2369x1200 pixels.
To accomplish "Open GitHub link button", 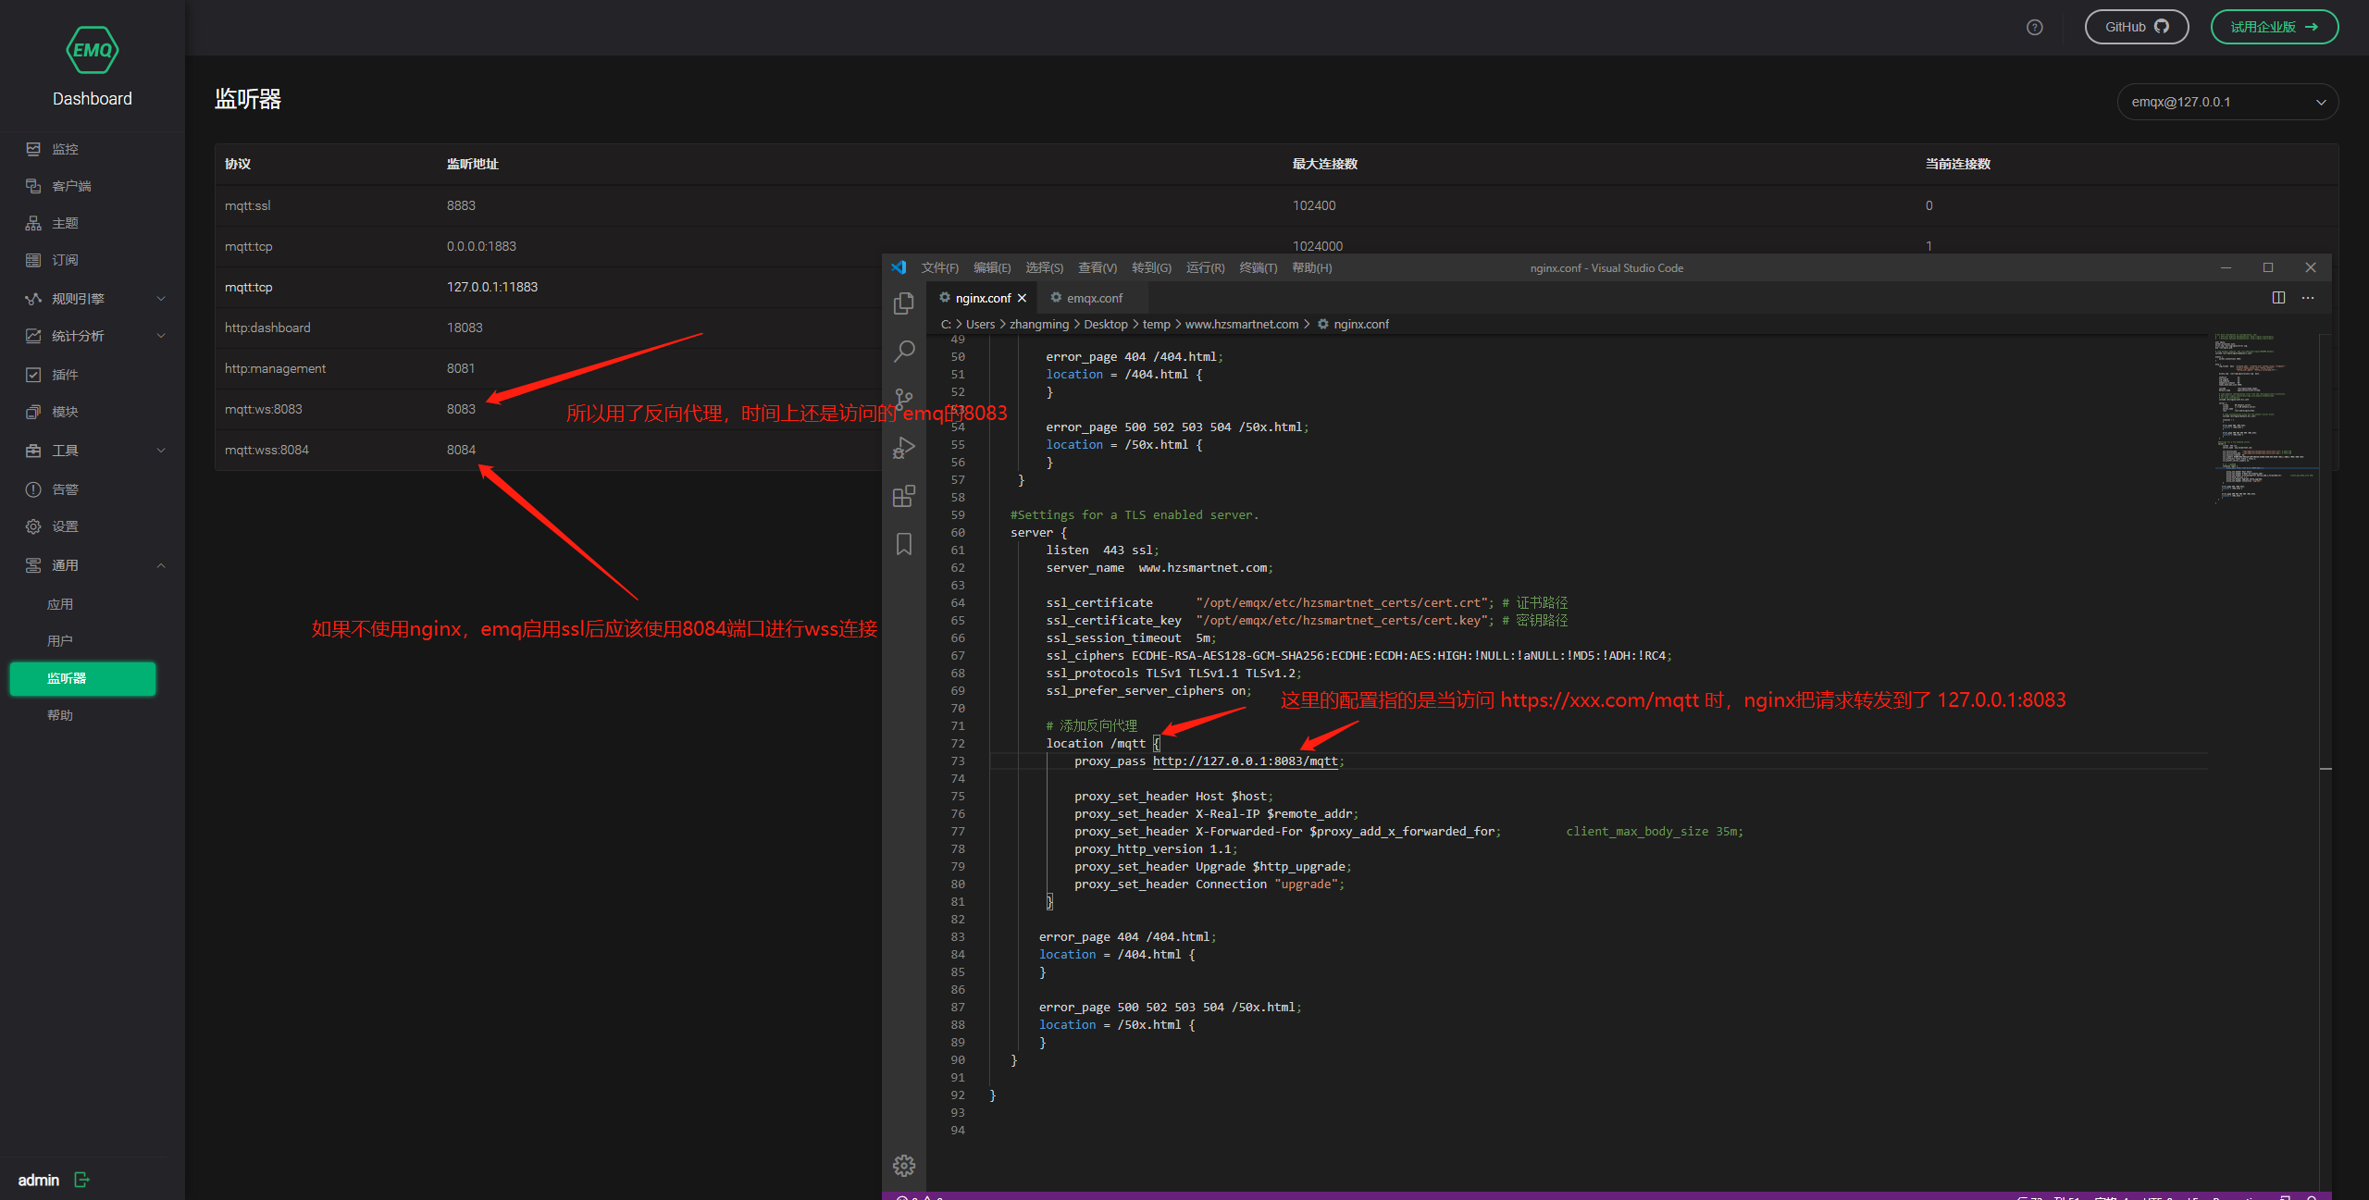I will click(x=2136, y=27).
